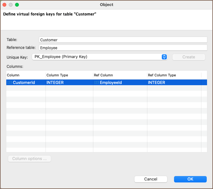213x189 pixels.
Task: Click the 123 numeric icon beside CustomerId
Action: tap(9, 83)
